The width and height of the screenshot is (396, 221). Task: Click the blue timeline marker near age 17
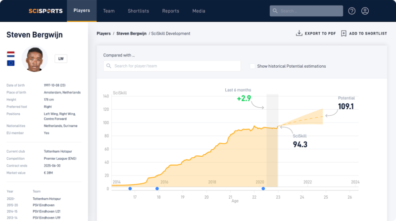(130, 188)
